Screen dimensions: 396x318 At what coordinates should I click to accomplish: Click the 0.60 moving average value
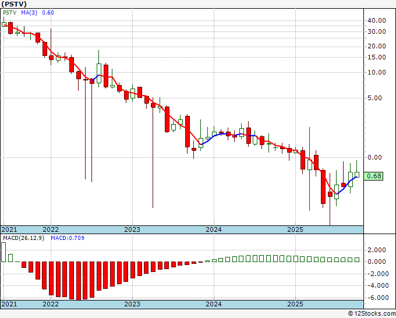click(48, 13)
